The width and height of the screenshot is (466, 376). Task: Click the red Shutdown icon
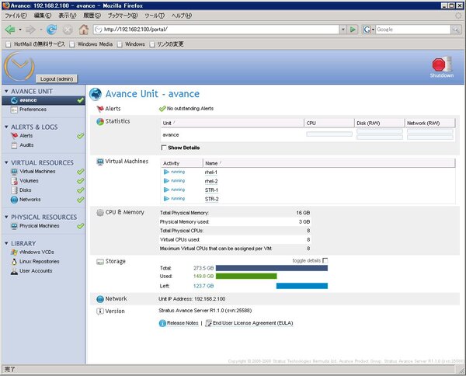[x=442, y=64]
